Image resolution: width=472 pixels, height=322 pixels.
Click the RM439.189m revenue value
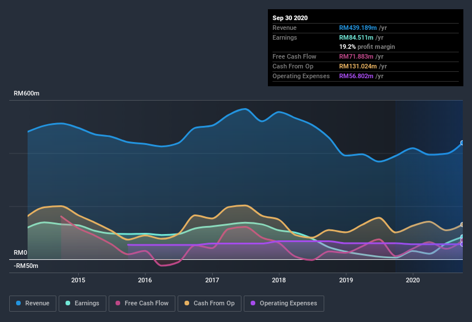pos(358,28)
